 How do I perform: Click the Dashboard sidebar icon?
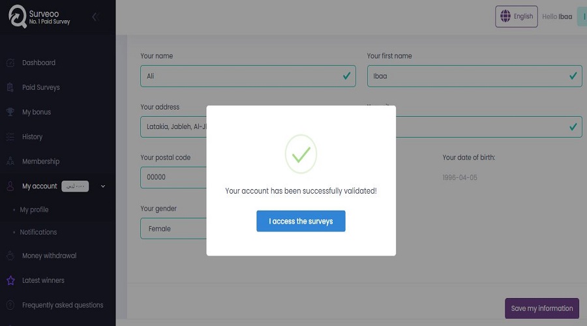pyautogui.click(x=10, y=63)
